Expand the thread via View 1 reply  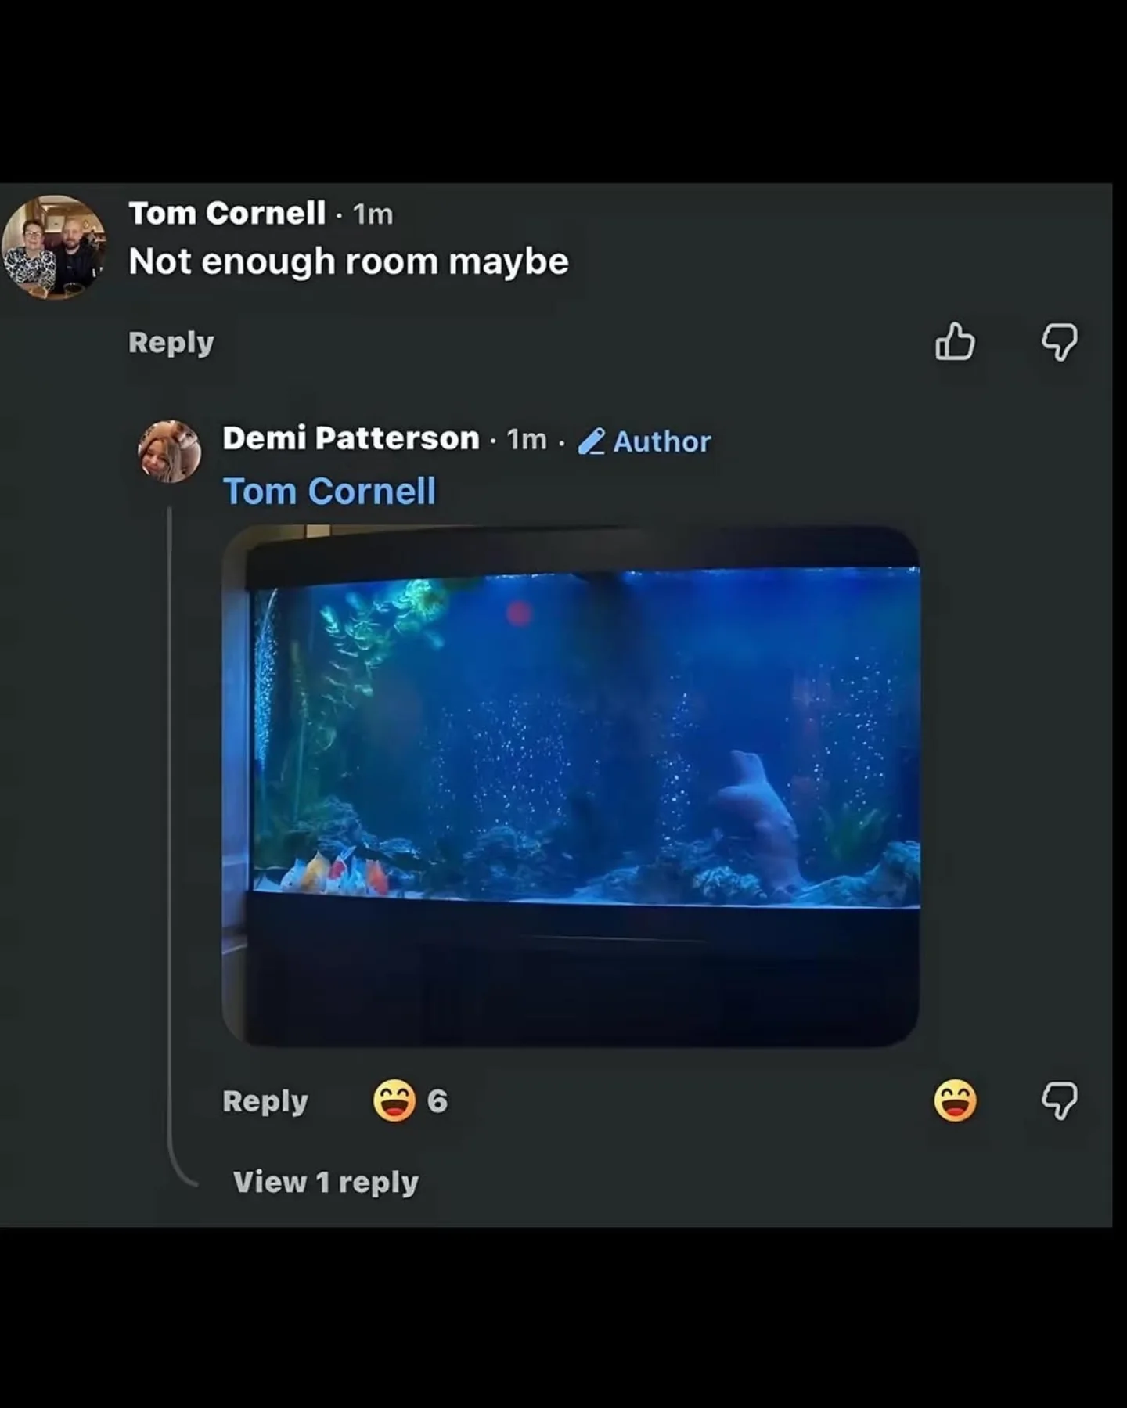pyautogui.click(x=326, y=1182)
